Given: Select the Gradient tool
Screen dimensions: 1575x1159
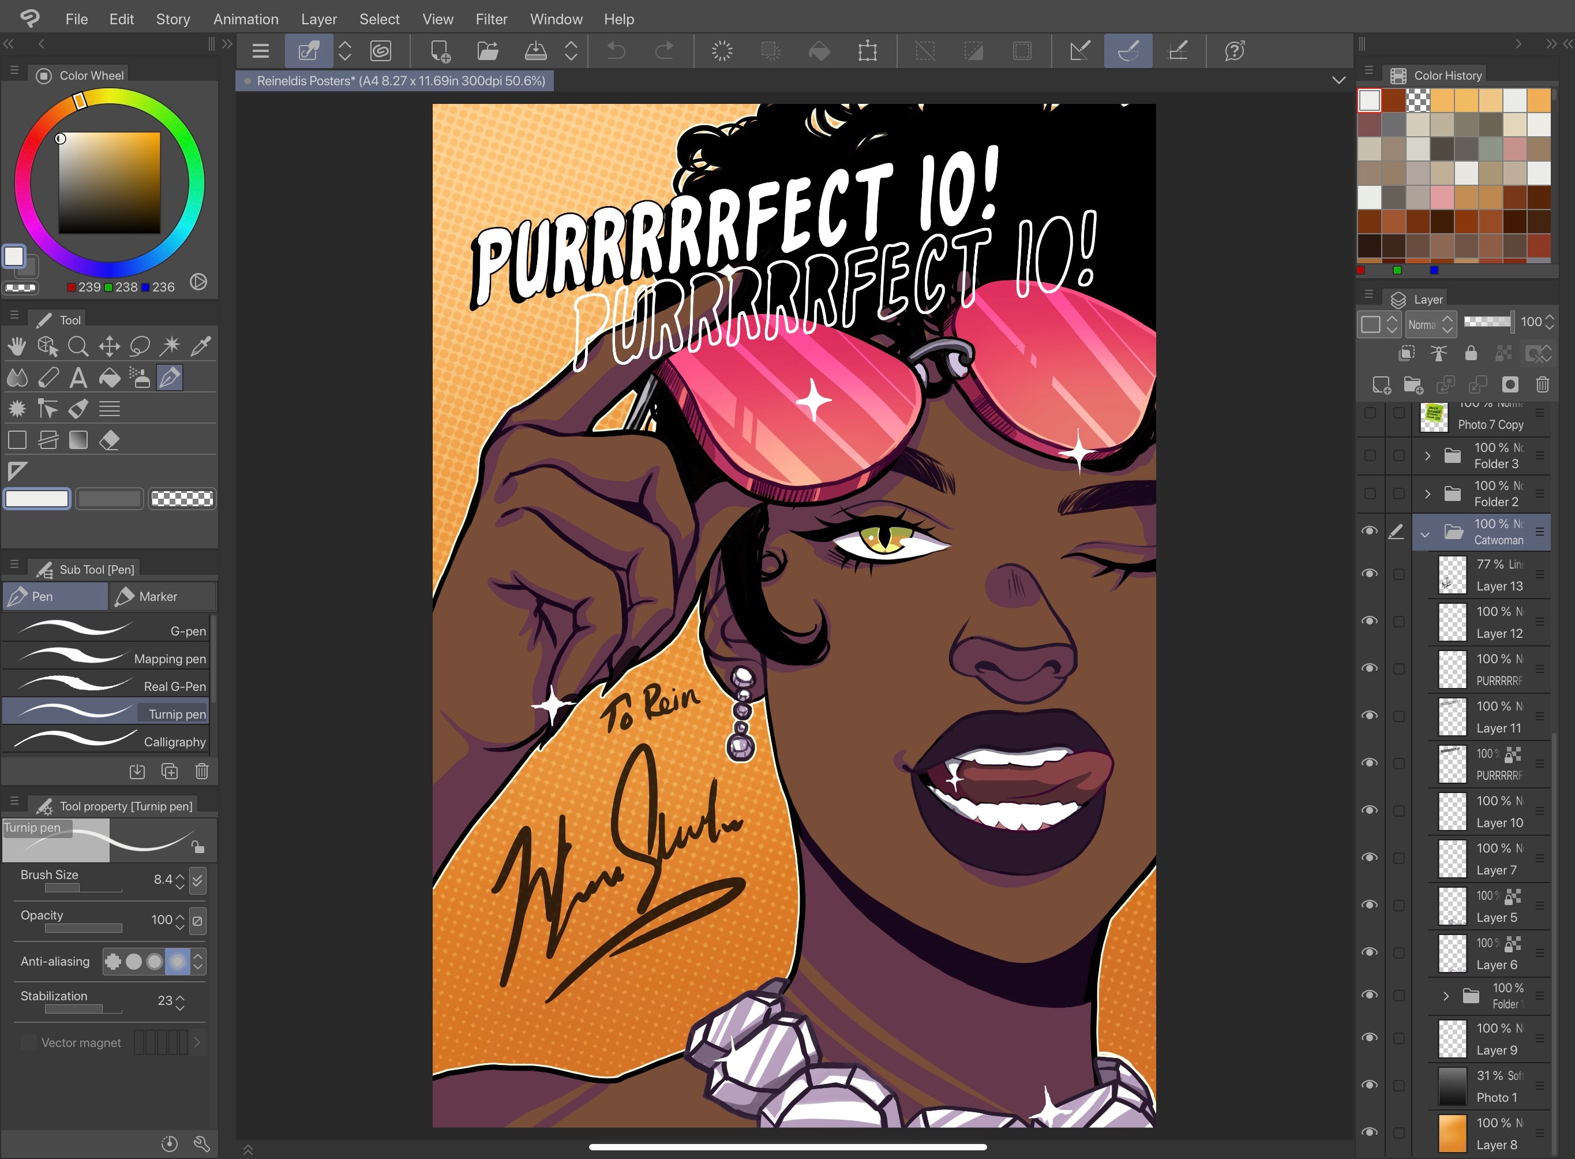Looking at the screenshot, I should click(78, 440).
